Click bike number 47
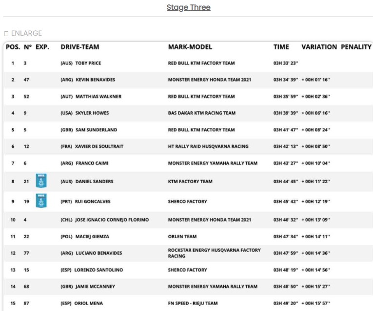The height and width of the screenshot is (311, 373). click(26, 80)
